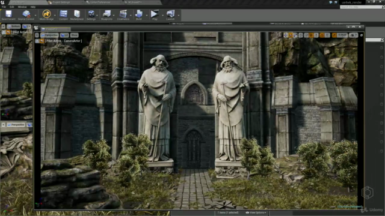This screenshot has width=385, height=216.
Task: Cycle the world/local coordinate system icon
Action: pyautogui.click(x=301, y=35)
